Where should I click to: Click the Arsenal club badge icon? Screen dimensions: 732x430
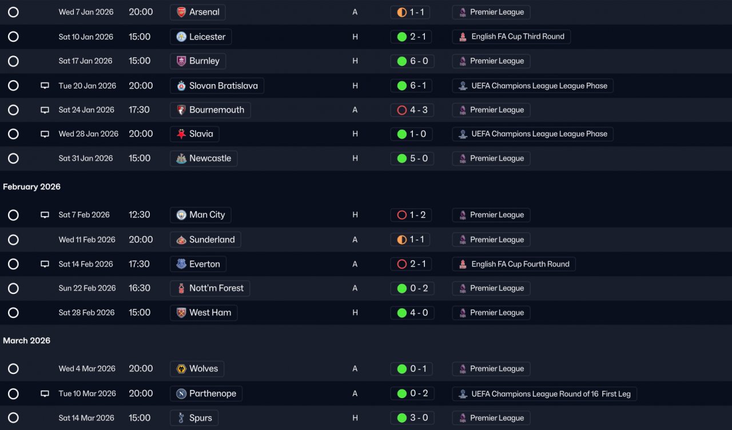point(181,12)
